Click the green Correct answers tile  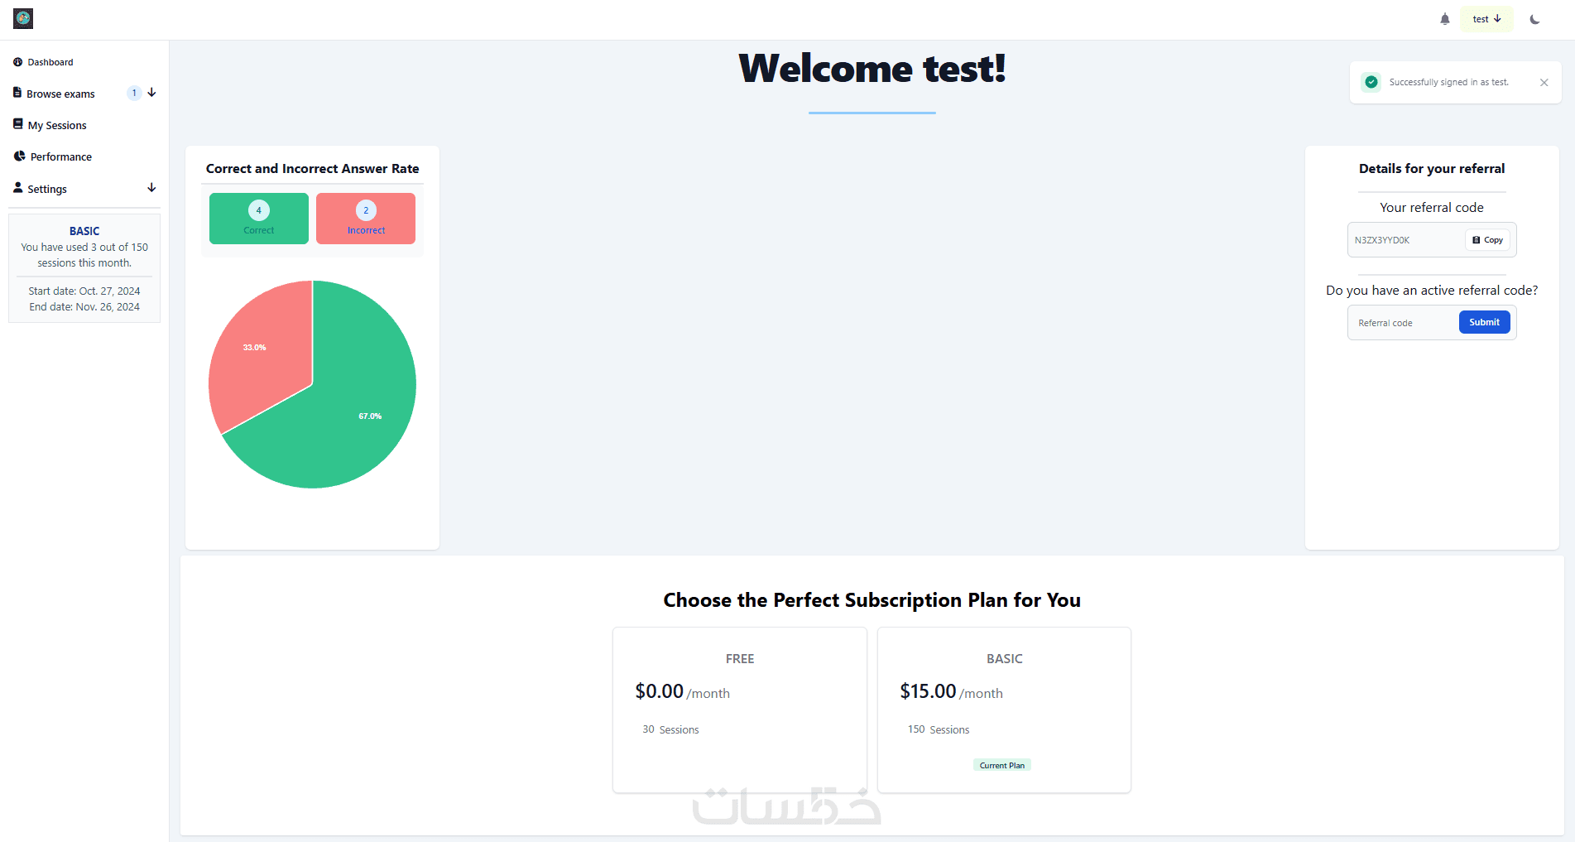[x=259, y=219]
